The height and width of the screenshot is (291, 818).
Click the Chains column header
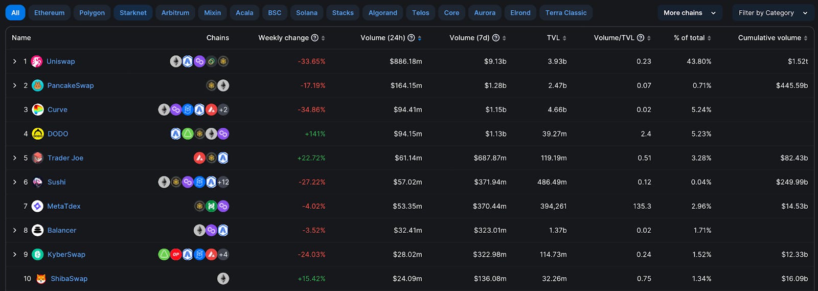[x=218, y=38]
